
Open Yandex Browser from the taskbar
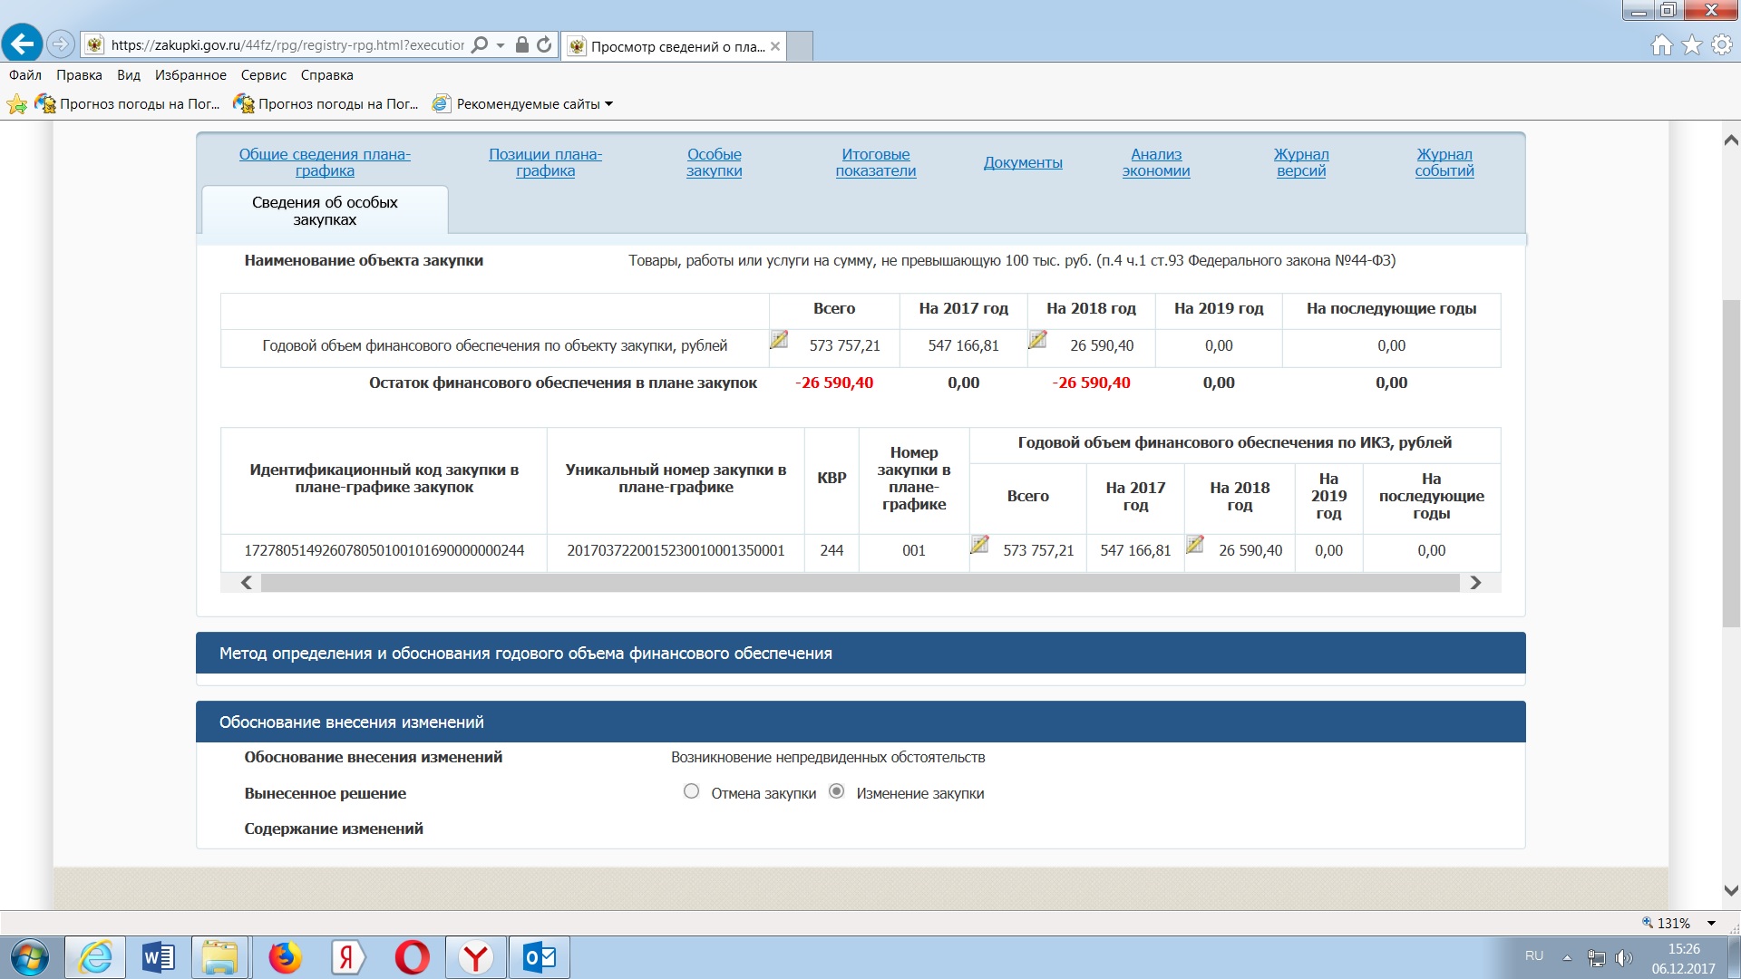coord(475,957)
